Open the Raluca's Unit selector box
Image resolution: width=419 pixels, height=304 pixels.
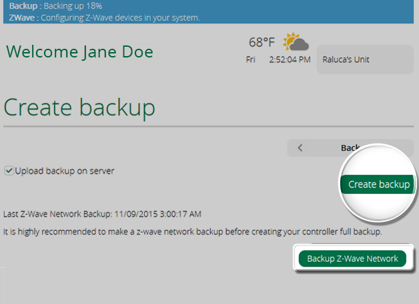(364, 59)
